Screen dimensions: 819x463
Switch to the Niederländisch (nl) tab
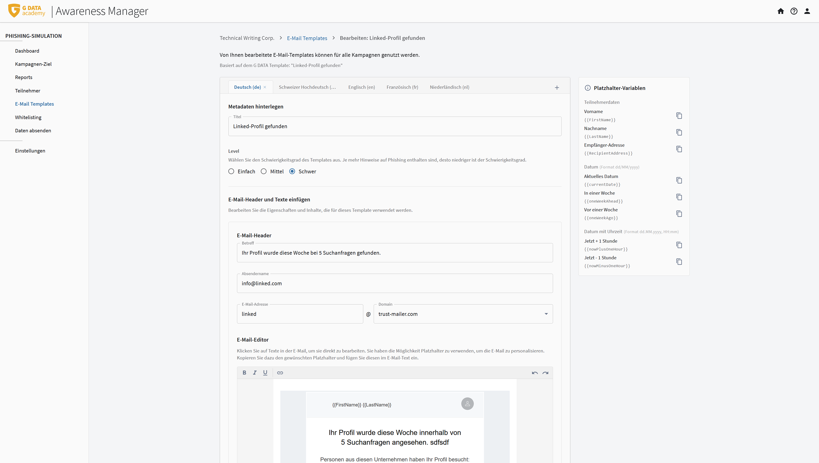[x=449, y=87]
